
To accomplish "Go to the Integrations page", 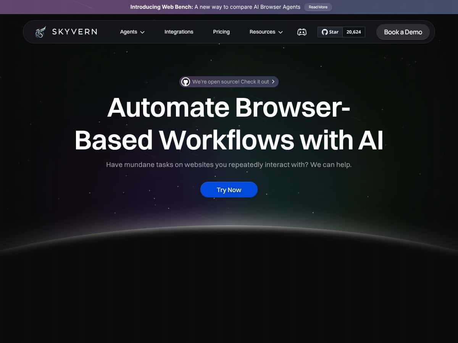I will coord(179,32).
